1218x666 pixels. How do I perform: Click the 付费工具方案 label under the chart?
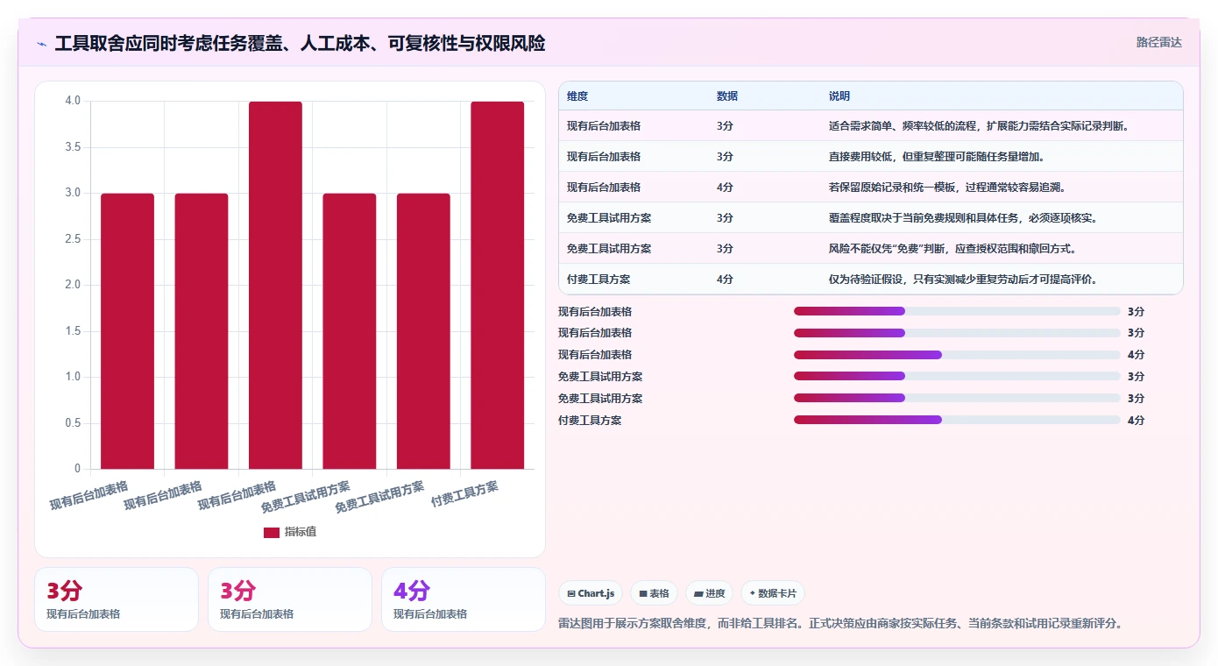[464, 495]
